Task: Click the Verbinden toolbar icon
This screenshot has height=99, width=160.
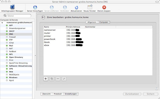Action: [65, 7]
